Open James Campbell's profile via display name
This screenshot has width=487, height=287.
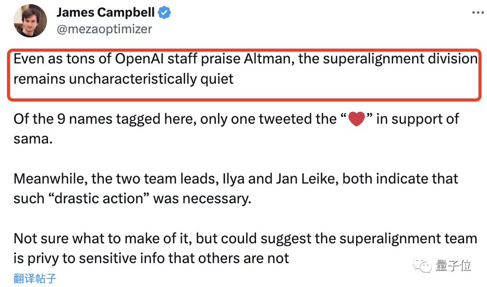pyautogui.click(x=105, y=13)
